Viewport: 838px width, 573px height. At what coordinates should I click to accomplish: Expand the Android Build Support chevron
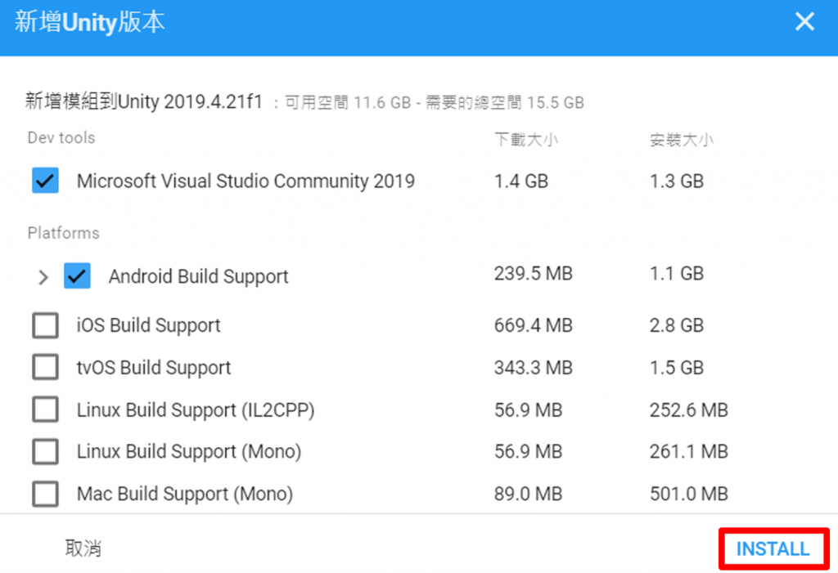click(43, 276)
